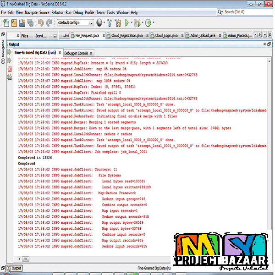Switch to the Debugger Console tab
Screen dimensions: 275x275
pos(76,53)
